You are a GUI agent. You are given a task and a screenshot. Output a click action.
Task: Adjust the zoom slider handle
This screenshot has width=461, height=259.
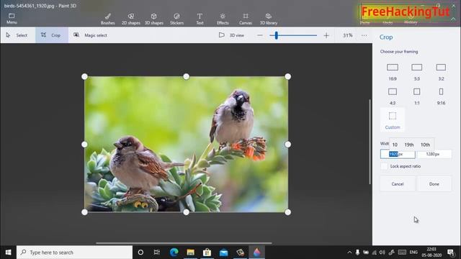[x=277, y=35]
